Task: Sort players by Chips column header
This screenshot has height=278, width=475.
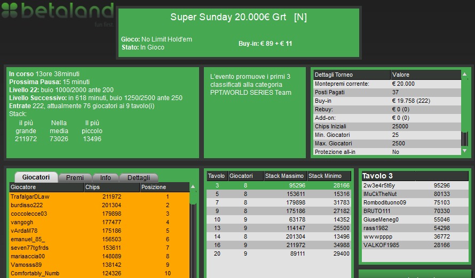Action: (x=111, y=187)
